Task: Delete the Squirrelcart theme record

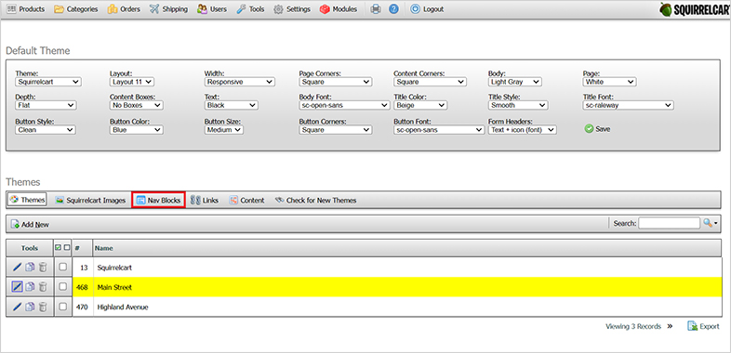Action: 43,268
